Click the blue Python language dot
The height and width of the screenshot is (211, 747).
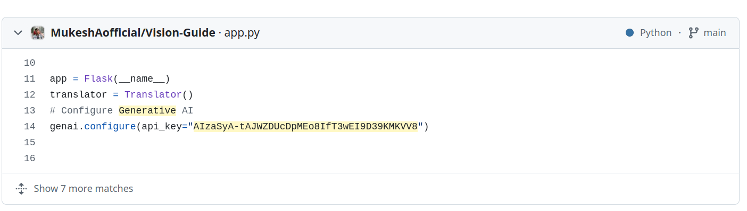(x=630, y=33)
